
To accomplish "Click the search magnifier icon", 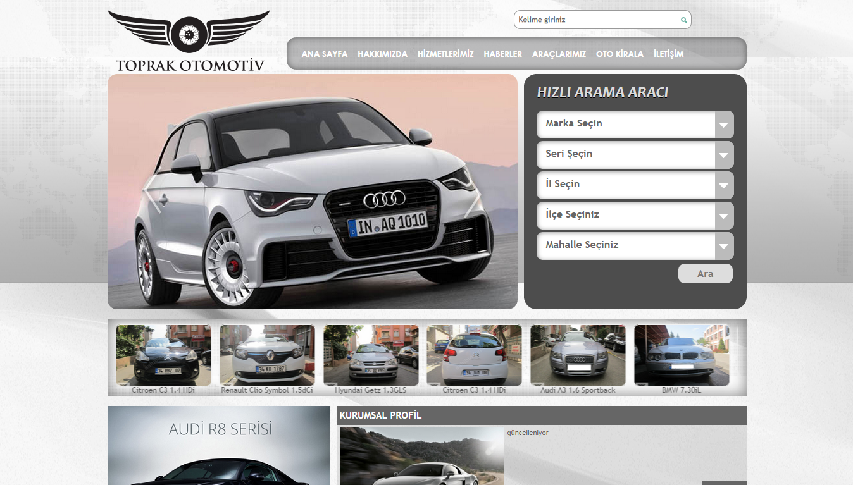I will click(683, 20).
